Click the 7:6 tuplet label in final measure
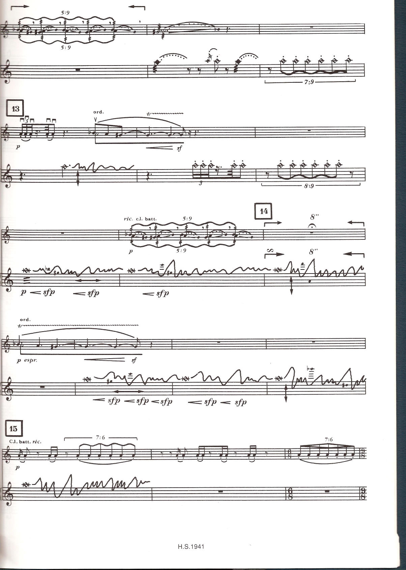The height and width of the screenshot is (570, 406). click(x=329, y=440)
